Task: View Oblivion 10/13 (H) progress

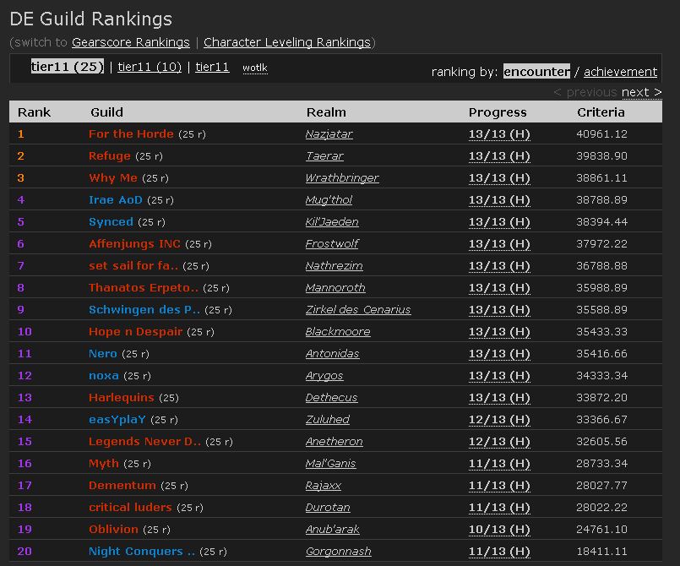Action: point(499,530)
